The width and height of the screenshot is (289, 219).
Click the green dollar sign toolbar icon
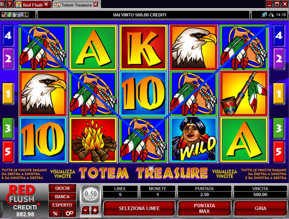[x=10, y=15]
